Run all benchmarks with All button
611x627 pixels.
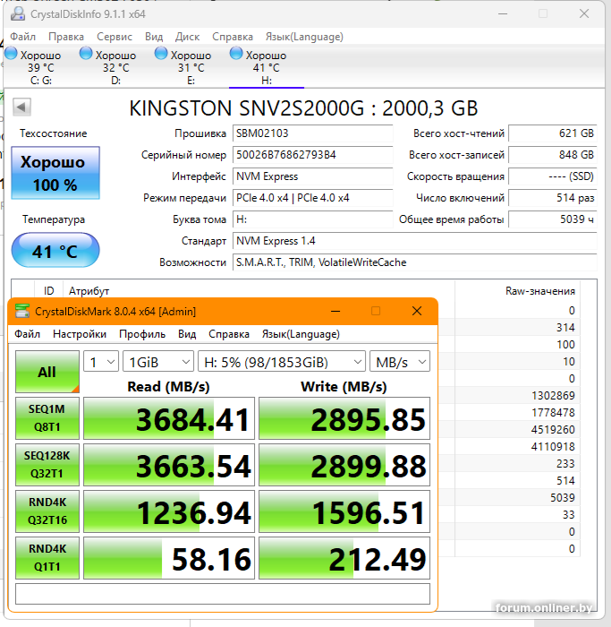click(47, 372)
